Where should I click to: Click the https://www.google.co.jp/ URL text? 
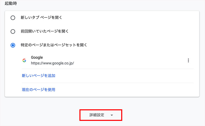(52, 63)
